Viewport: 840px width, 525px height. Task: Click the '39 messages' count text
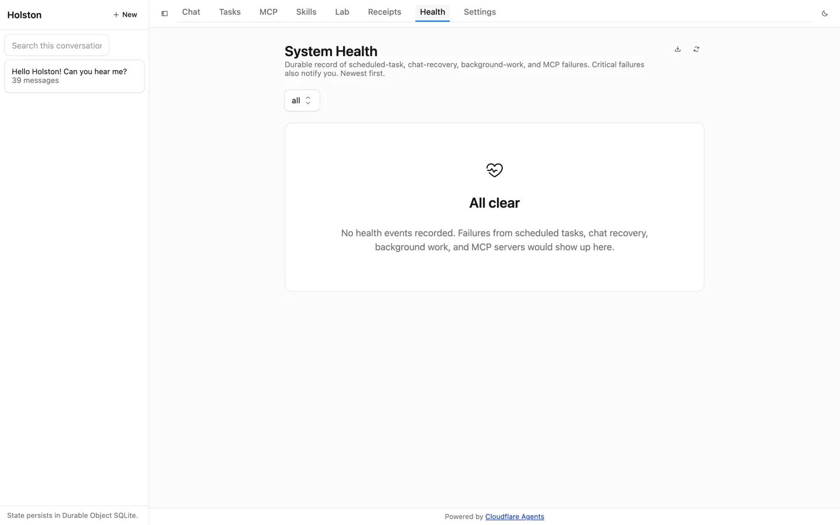(x=35, y=80)
